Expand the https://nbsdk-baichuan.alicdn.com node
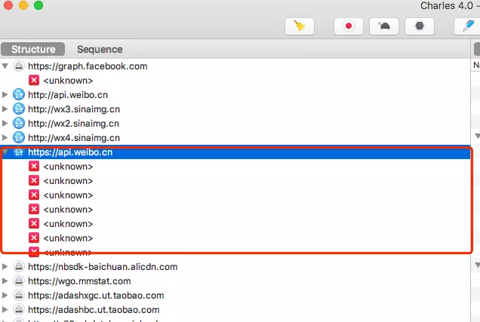Viewport: 480px width, 322px height. [5, 267]
